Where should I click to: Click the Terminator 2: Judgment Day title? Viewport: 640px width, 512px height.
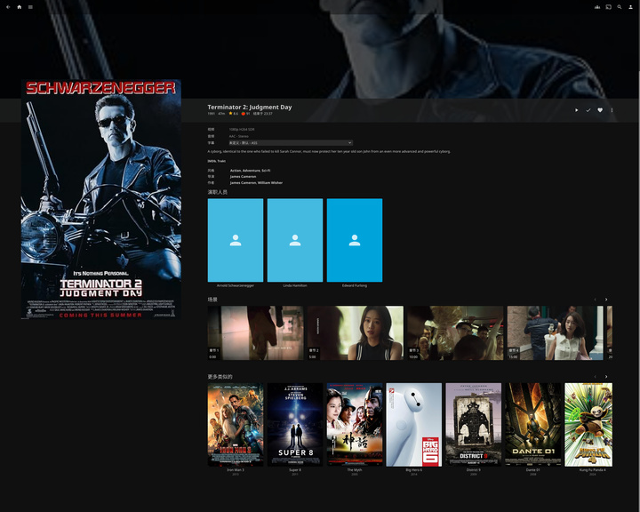[x=250, y=107]
